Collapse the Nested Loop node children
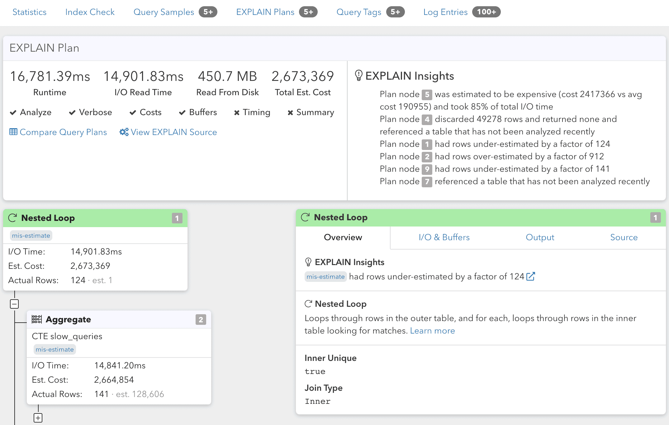The height and width of the screenshot is (425, 669). (15, 304)
